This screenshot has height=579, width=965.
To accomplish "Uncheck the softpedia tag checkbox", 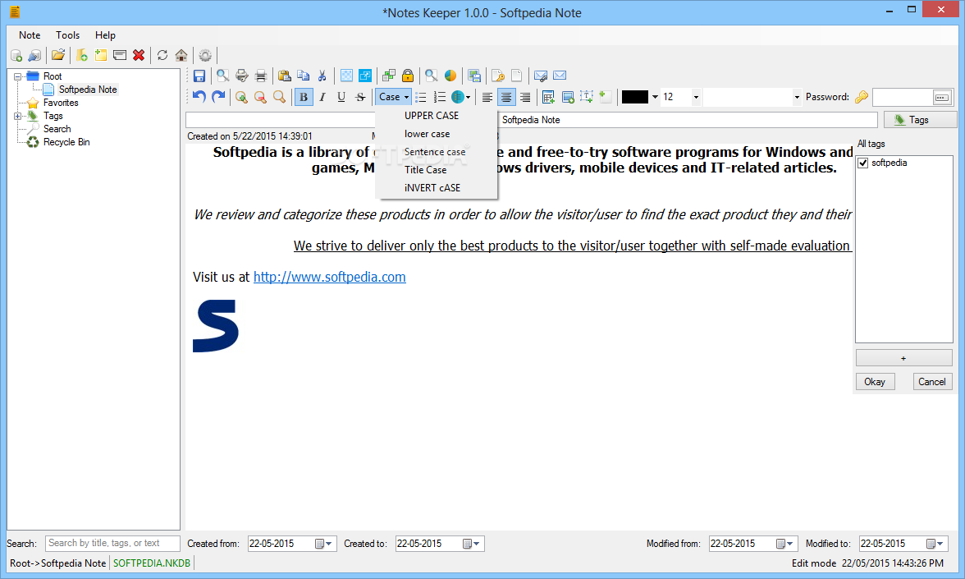I will [863, 163].
